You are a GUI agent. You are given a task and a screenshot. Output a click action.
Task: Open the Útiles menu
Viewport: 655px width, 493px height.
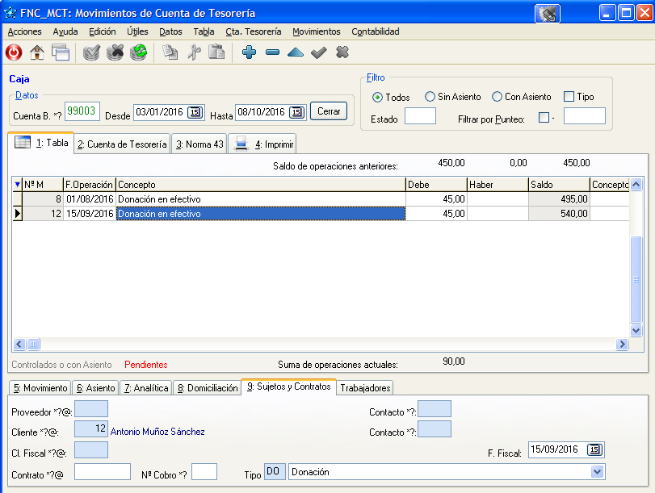click(x=137, y=31)
